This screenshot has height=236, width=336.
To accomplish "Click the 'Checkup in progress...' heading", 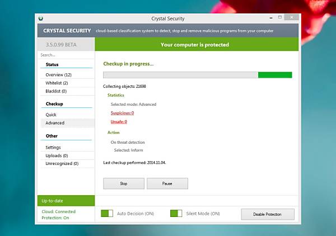I will (128, 64).
